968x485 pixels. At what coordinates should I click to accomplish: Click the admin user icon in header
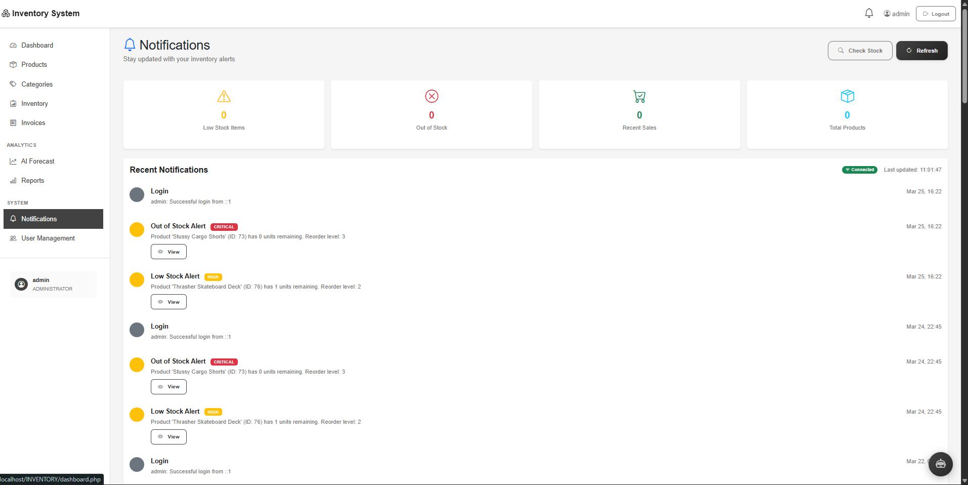point(887,14)
